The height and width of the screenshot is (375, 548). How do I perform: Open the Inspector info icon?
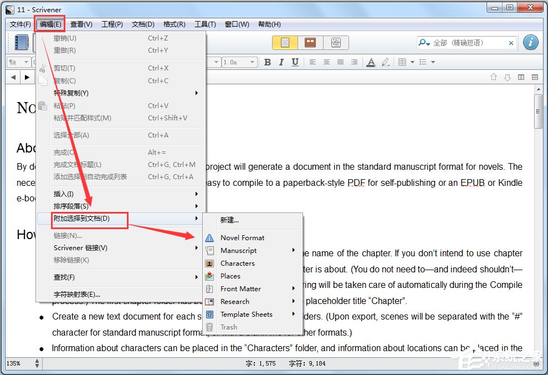(530, 42)
